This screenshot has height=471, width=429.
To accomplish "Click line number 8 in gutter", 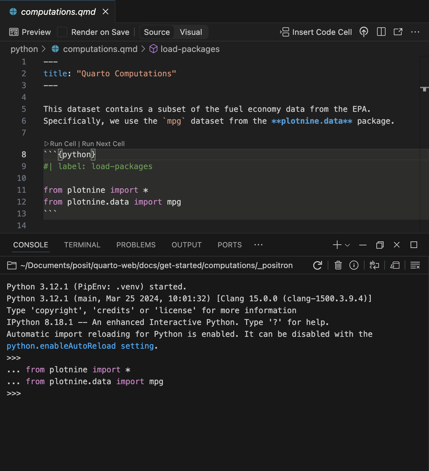I will coord(24,154).
